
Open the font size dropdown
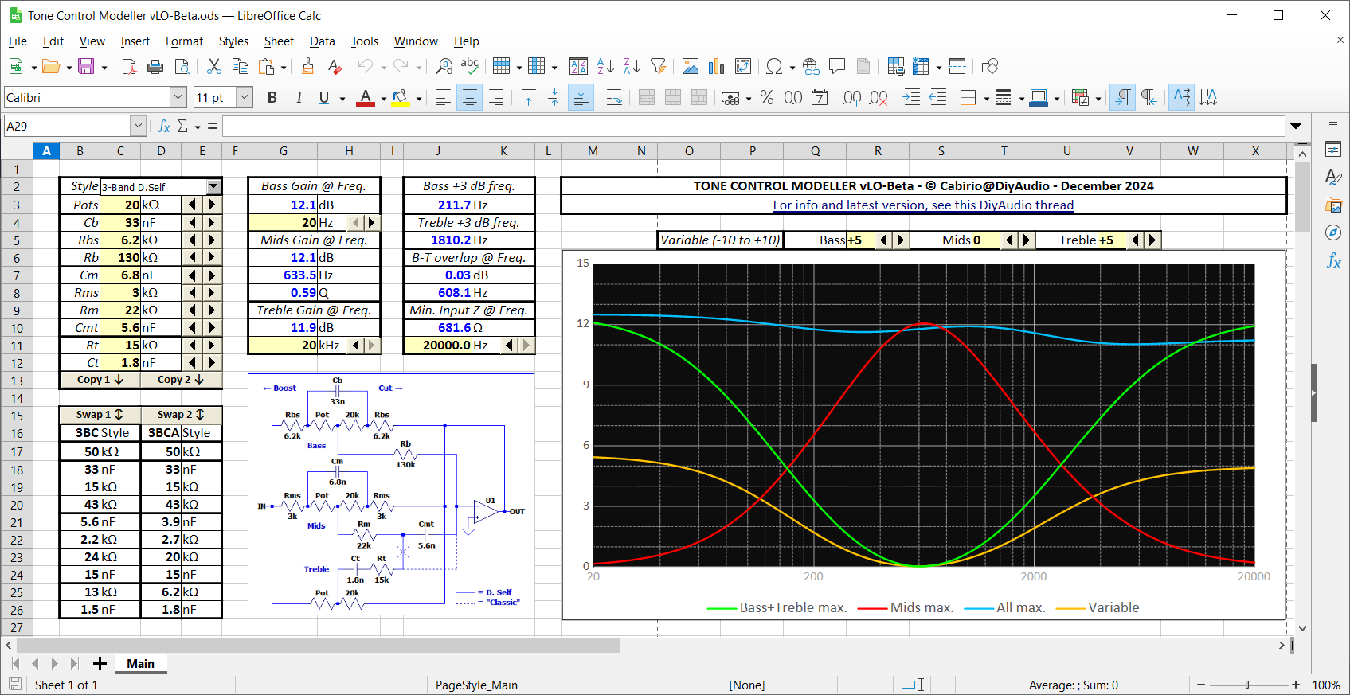point(245,97)
